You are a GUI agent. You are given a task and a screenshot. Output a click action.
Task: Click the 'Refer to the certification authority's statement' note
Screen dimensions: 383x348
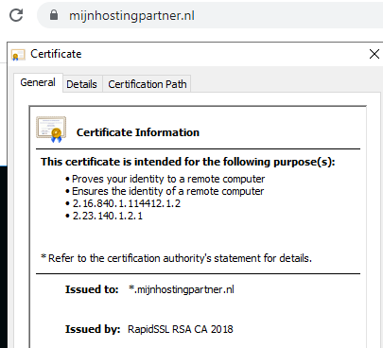177,258
